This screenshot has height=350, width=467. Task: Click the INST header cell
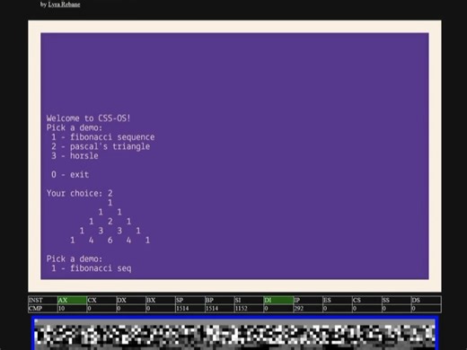43,300
